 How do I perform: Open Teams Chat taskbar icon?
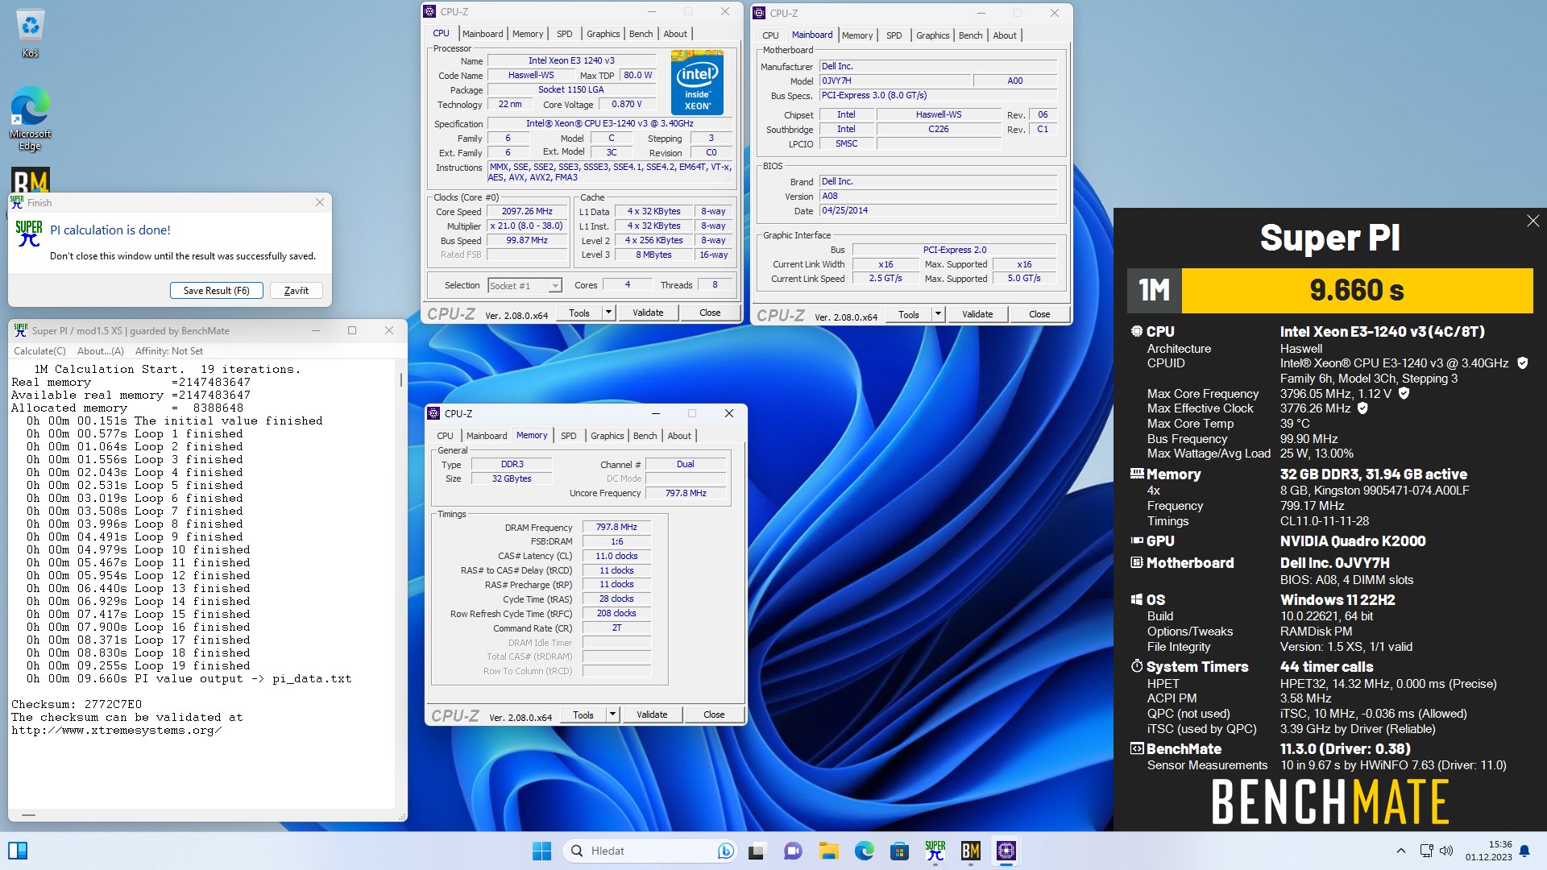(x=793, y=851)
